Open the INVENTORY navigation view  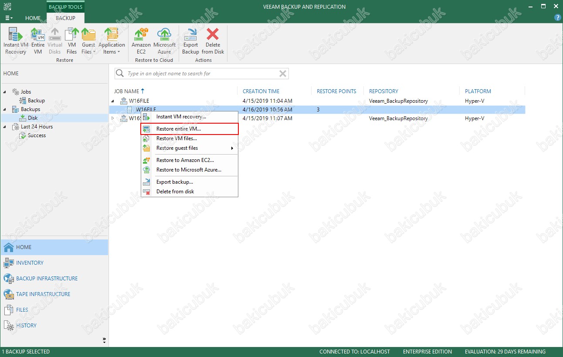[x=54, y=263]
